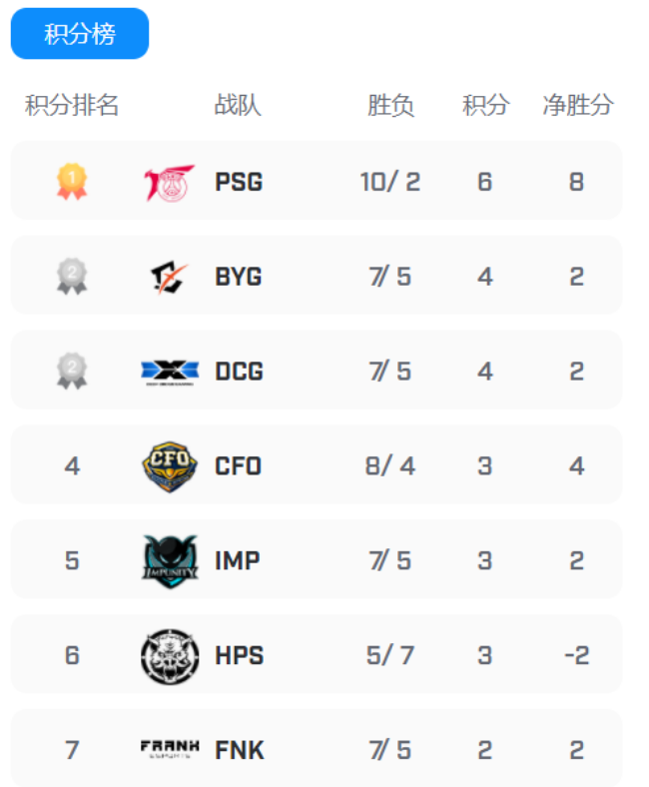Click the 净胜分 column header
The image size is (649, 787).
tap(578, 105)
